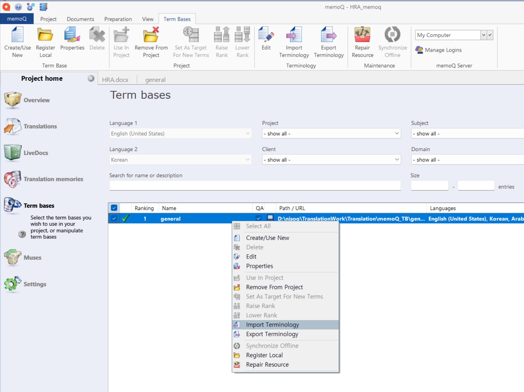Screen dimensions: 524x392
Task: Choose Repair Resource in context menu
Action: tap(285, 365)
